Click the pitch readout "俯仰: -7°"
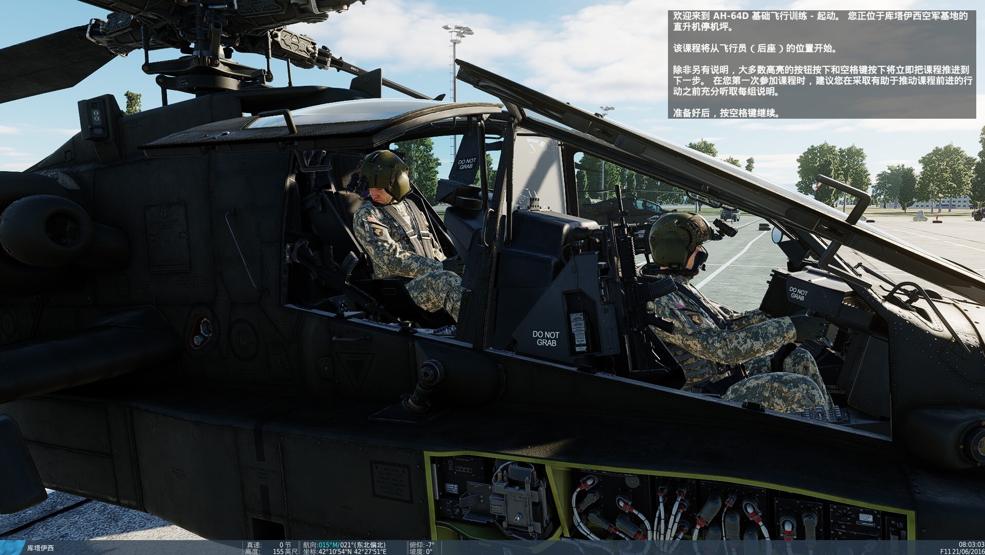Screen dimensions: 985x555 tap(422, 545)
